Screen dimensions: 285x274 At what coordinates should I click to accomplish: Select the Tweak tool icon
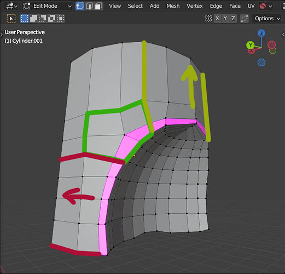click(11, 19)
